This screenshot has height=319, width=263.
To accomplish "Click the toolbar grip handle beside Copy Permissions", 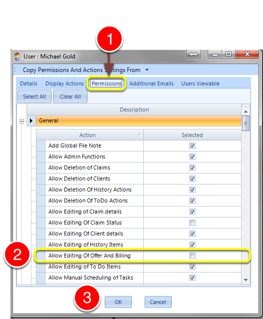I will [x=15, y=70].
